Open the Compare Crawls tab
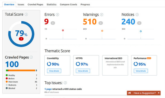 point(68,4)
